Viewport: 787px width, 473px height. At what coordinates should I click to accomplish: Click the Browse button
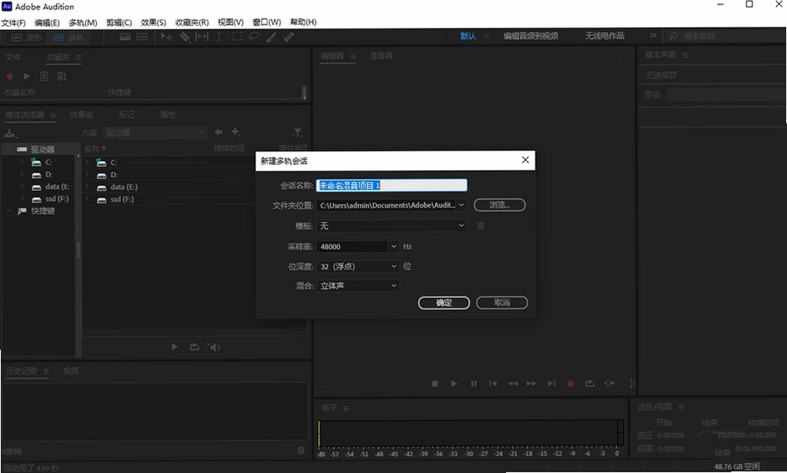[x=500, y=205]
